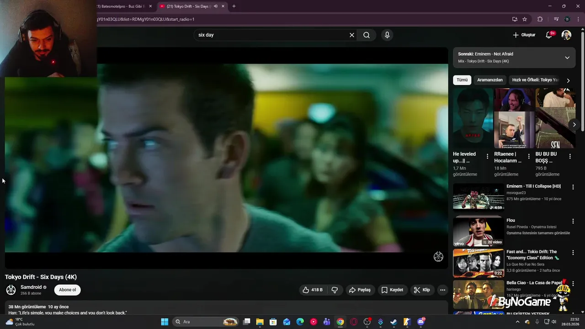The width and height of the screenshot is (585, 329).
Task: Open Microsoft Store from taskbar
Action: [x=273, y=322]
